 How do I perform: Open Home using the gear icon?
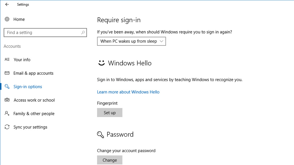pos(7,19)
